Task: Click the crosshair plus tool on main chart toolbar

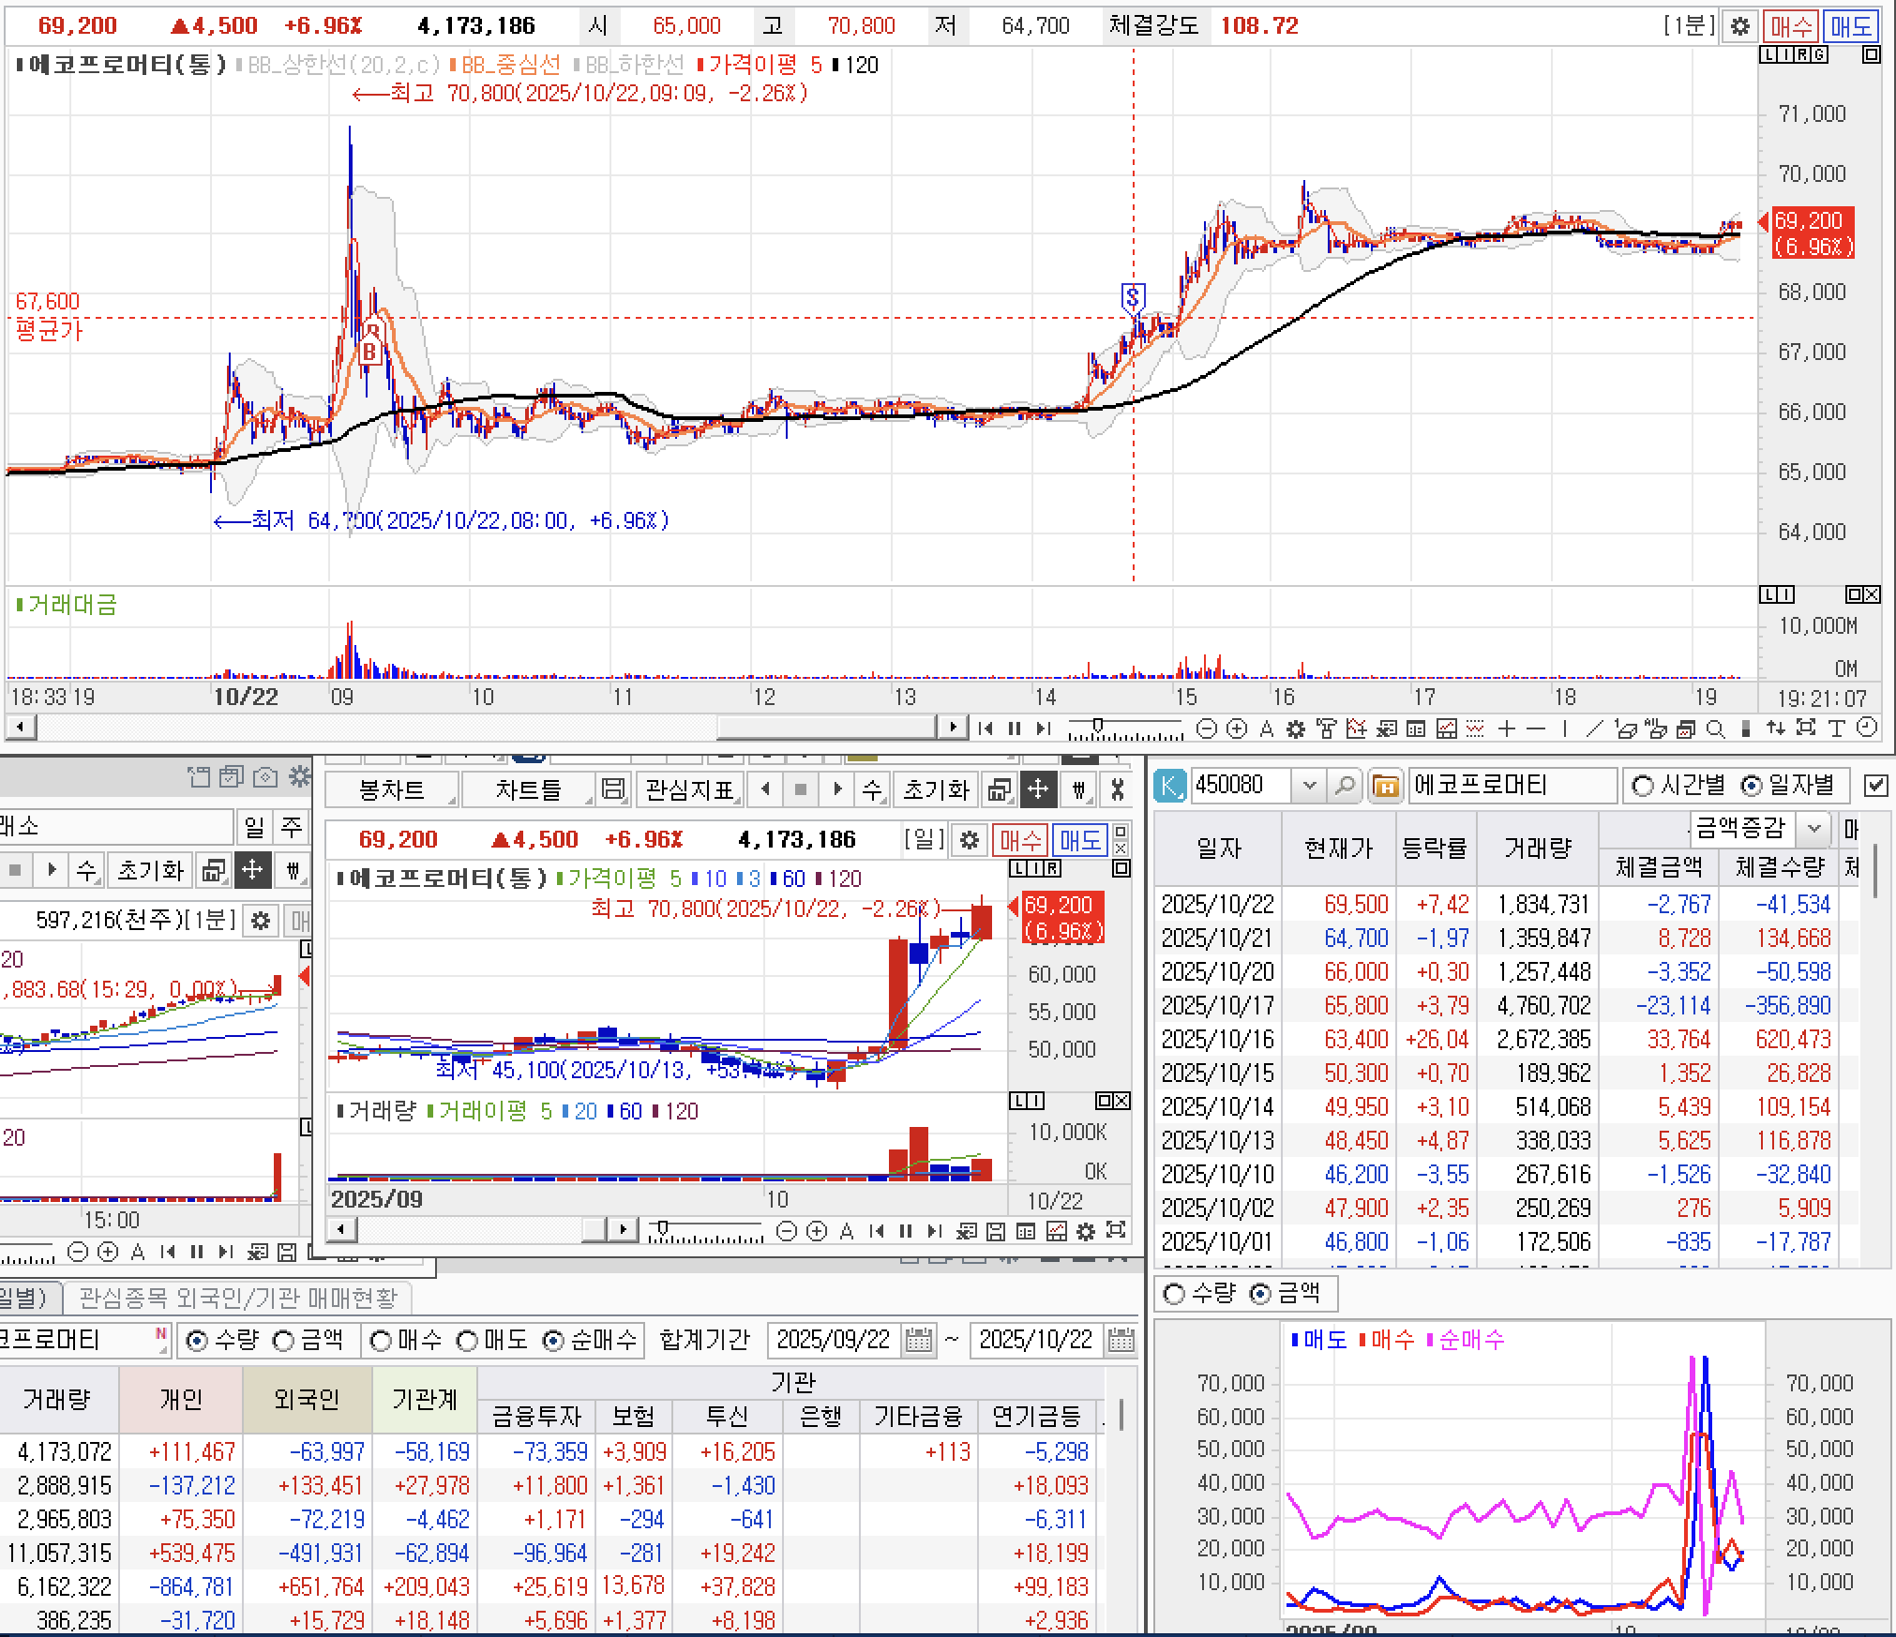Action: coord(1507,728)
